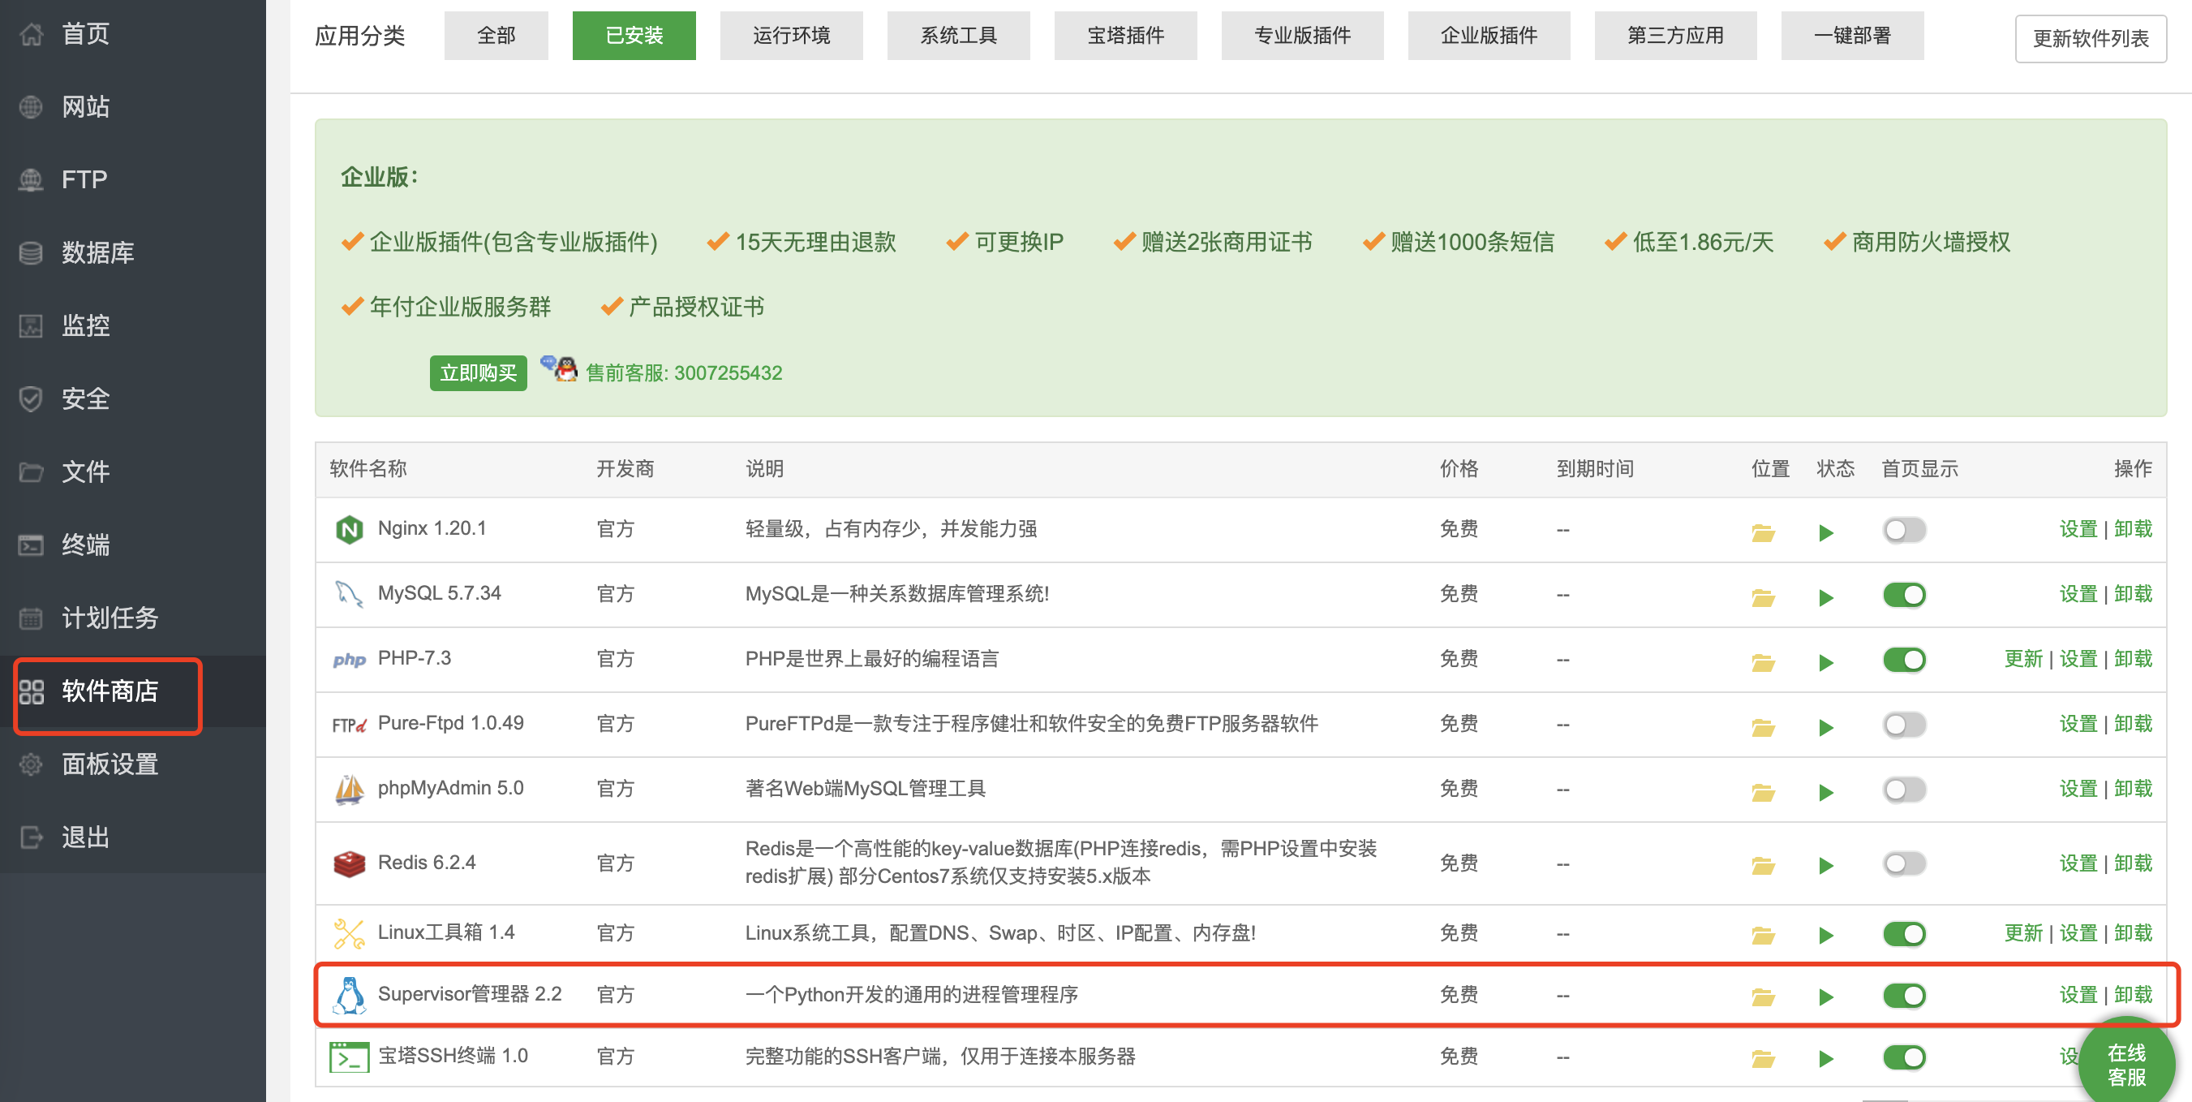The height and width of the screenshot is (1102, 2192).
Task: Click the phpMyAdmin sailboat icon
Action: 349,789
